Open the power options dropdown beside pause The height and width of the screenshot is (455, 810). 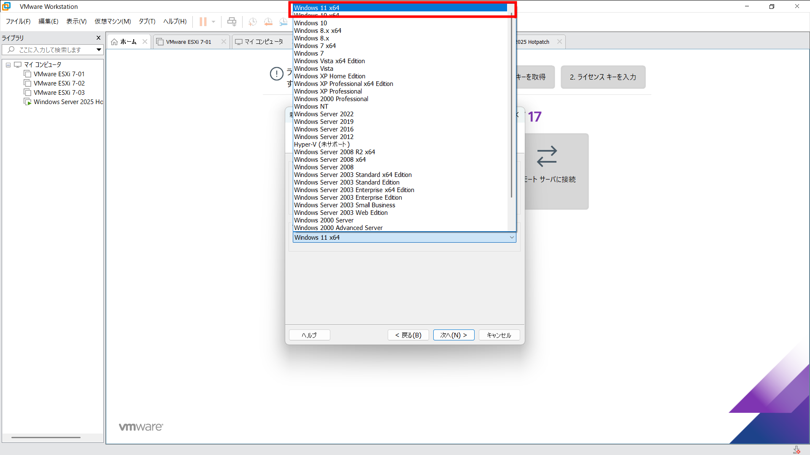(x=213, y=21)
